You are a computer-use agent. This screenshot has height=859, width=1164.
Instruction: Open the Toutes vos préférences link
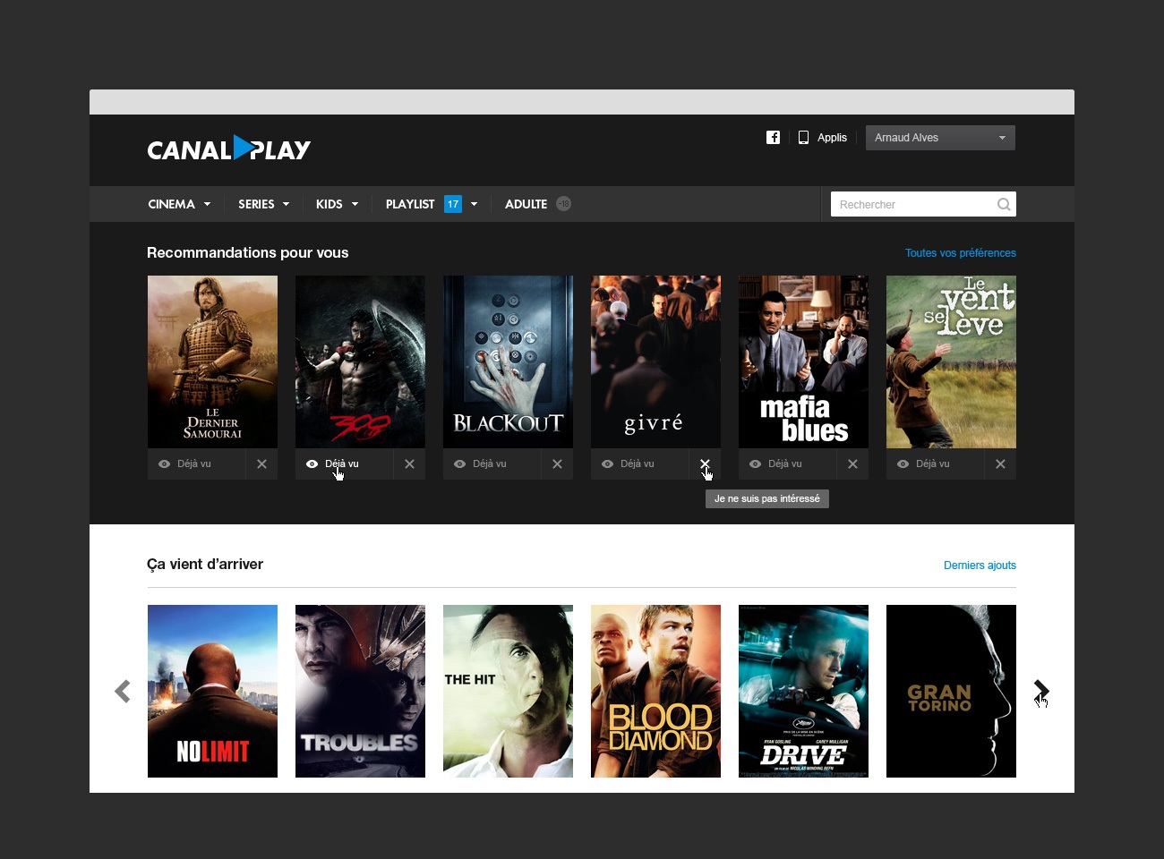[960, 253]
